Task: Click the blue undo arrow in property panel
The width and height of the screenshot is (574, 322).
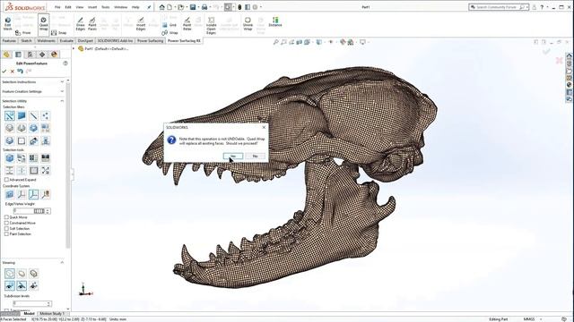Action: (x=20, y=72)
